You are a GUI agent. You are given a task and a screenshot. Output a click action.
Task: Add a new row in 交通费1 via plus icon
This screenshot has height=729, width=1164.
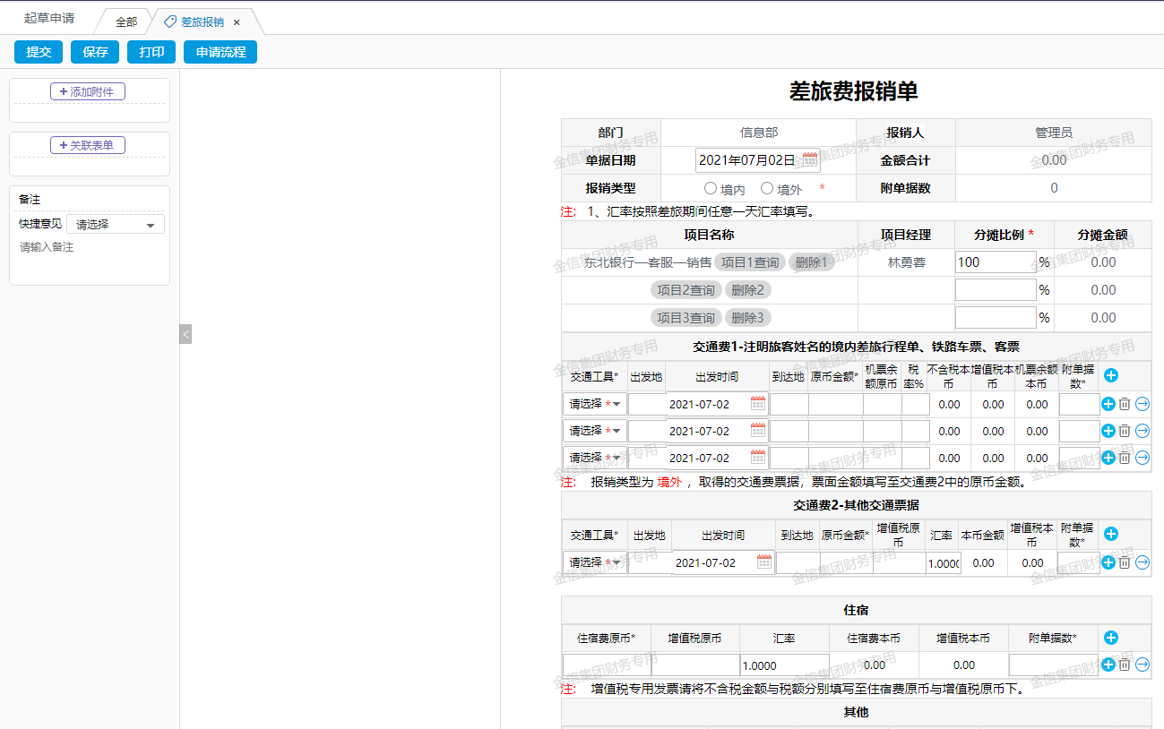(1110, 375)
